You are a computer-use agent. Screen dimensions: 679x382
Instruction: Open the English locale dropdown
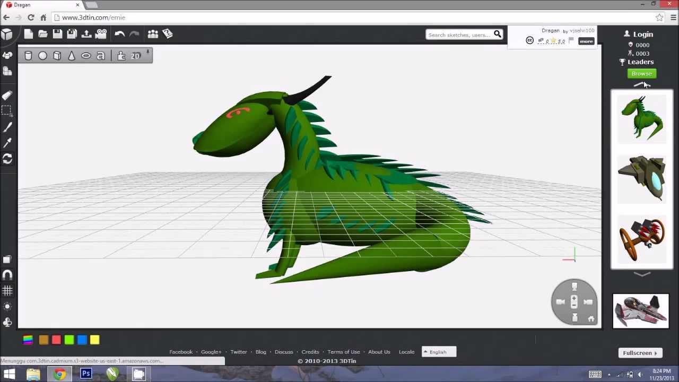point(439,352)
